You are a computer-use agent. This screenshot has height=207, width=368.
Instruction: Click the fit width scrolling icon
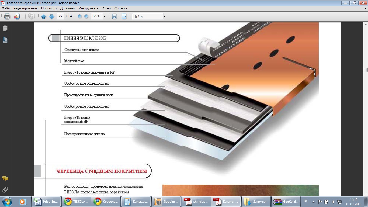(114, 16)
